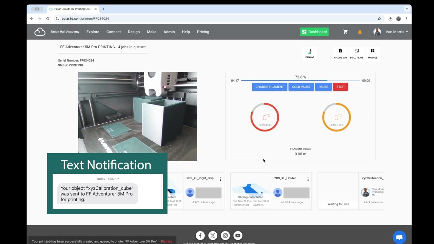Click the browser forward arrow

(x=40, y=19)
